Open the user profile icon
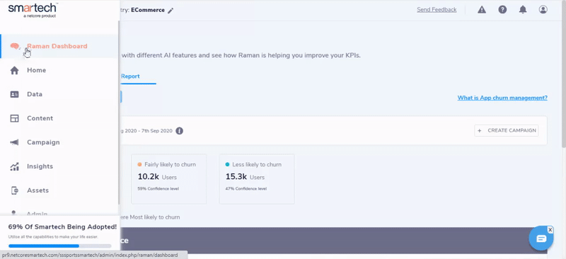This screenshot has height=259, width=566. coord(543,10)
